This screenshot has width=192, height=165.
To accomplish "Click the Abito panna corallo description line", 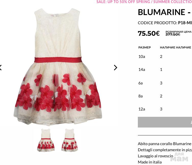I will point(165,144).
